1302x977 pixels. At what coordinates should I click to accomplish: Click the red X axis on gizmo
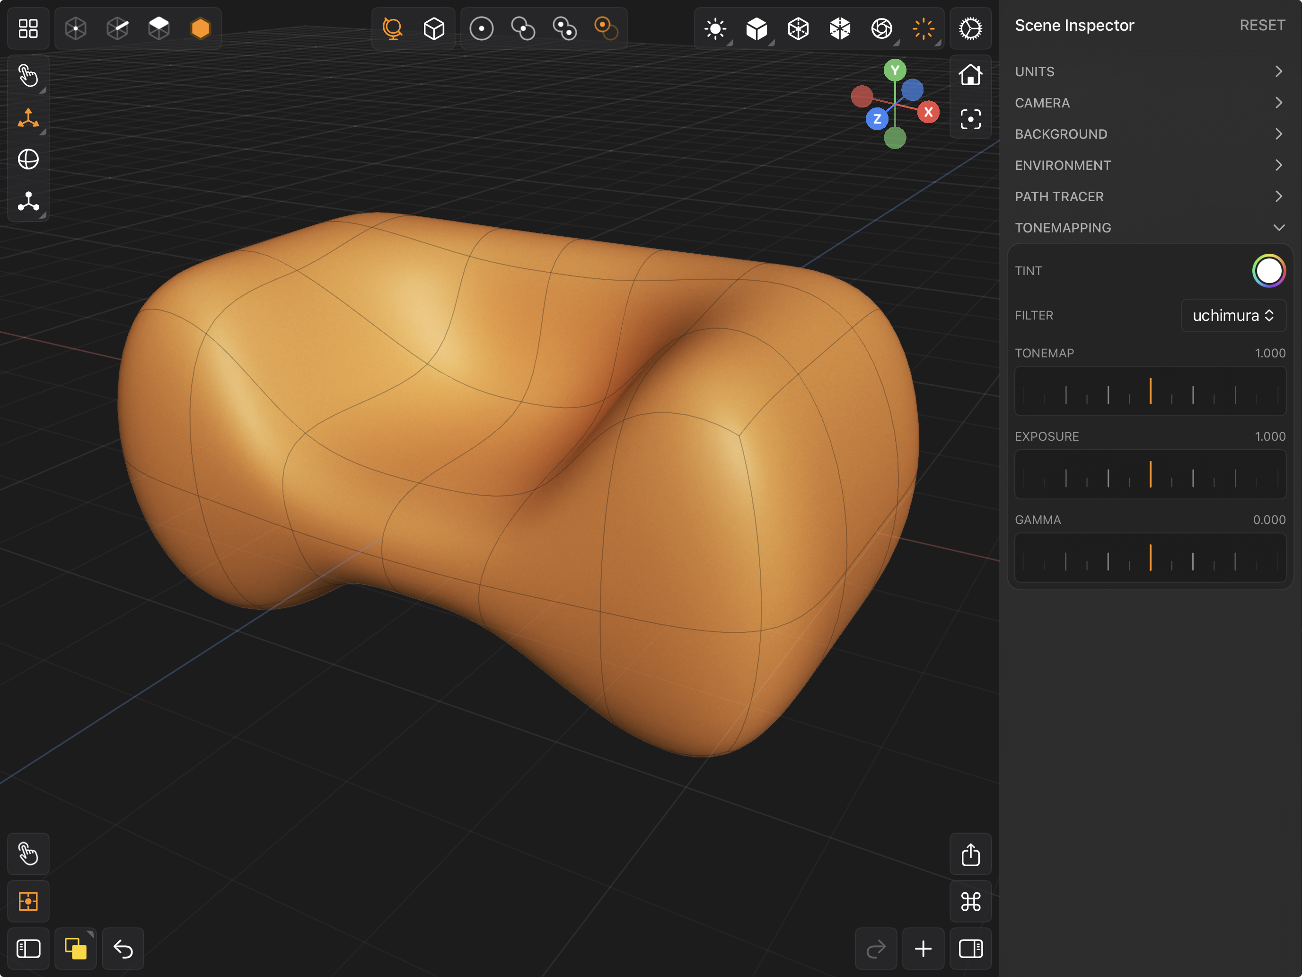click(928, 112)
